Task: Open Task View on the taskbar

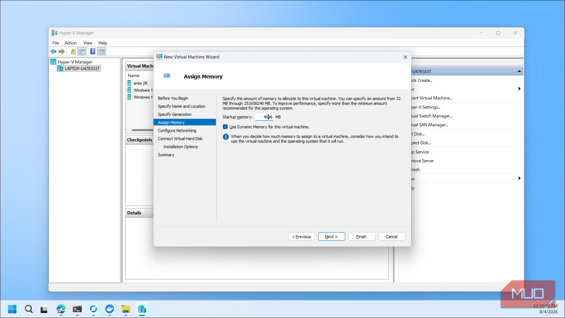Action: pyautogui.click(x=44, y=309)
